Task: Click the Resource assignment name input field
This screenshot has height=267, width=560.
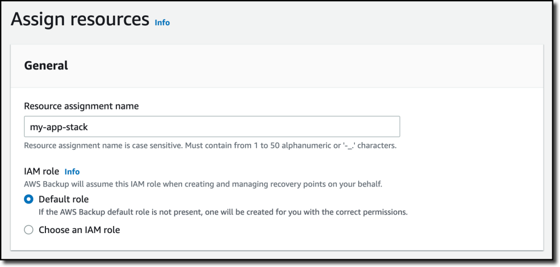Action: tap(212, 126)
